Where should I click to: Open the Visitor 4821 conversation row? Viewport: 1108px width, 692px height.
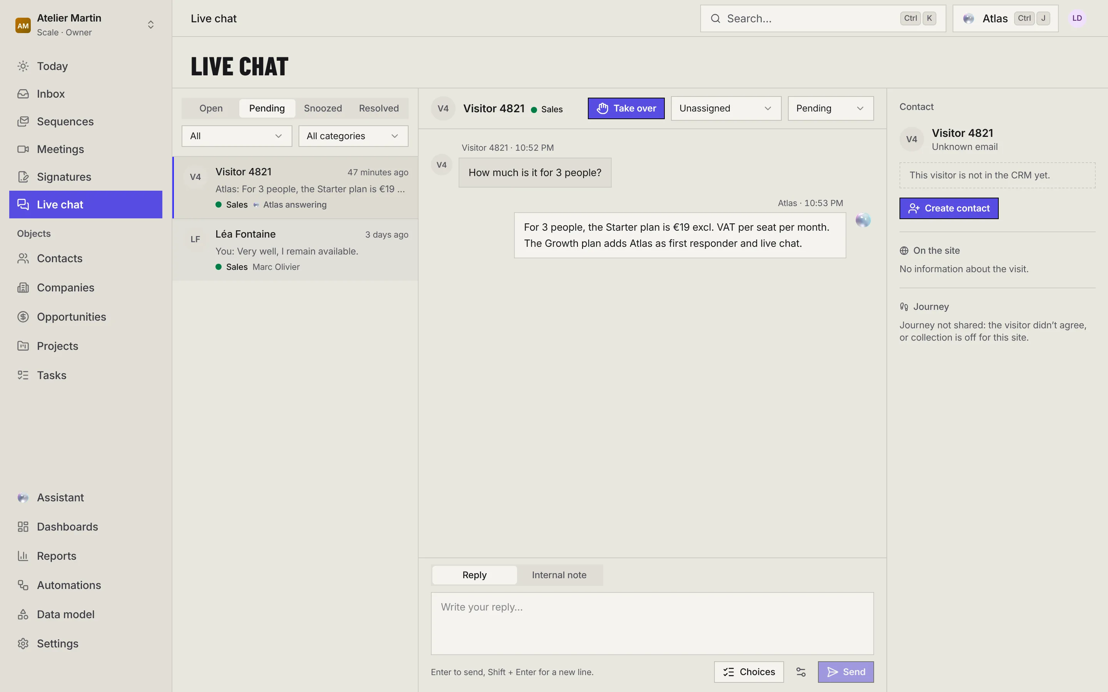295,188
